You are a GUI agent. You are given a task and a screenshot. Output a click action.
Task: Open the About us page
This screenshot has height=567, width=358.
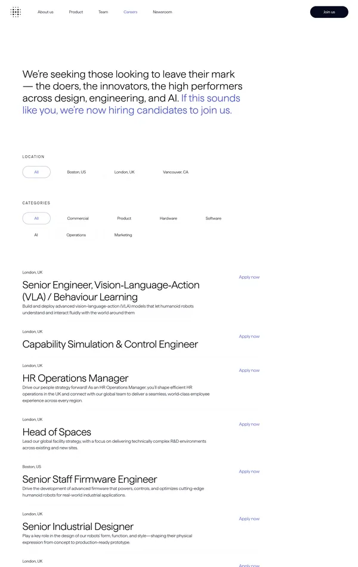coord(45,12)
